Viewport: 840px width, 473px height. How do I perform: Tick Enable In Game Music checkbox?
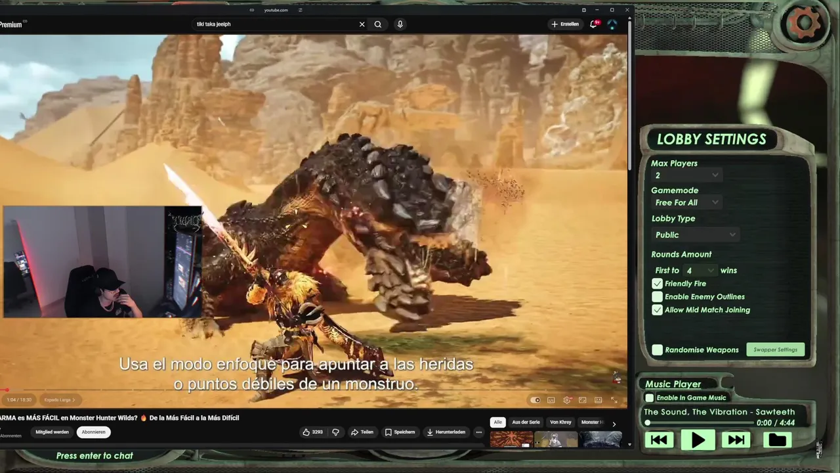point(650,398)
